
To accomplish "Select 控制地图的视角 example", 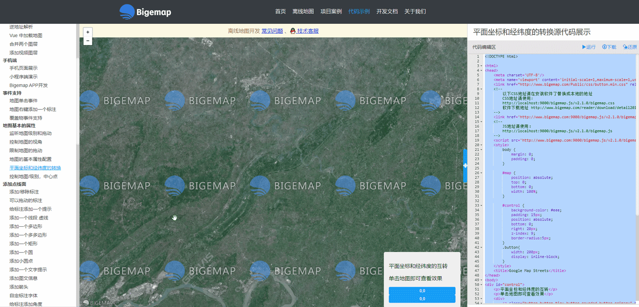I will (26, 142).
